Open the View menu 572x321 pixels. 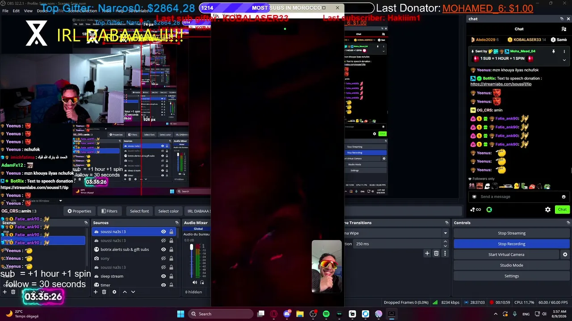coord(28,11)
